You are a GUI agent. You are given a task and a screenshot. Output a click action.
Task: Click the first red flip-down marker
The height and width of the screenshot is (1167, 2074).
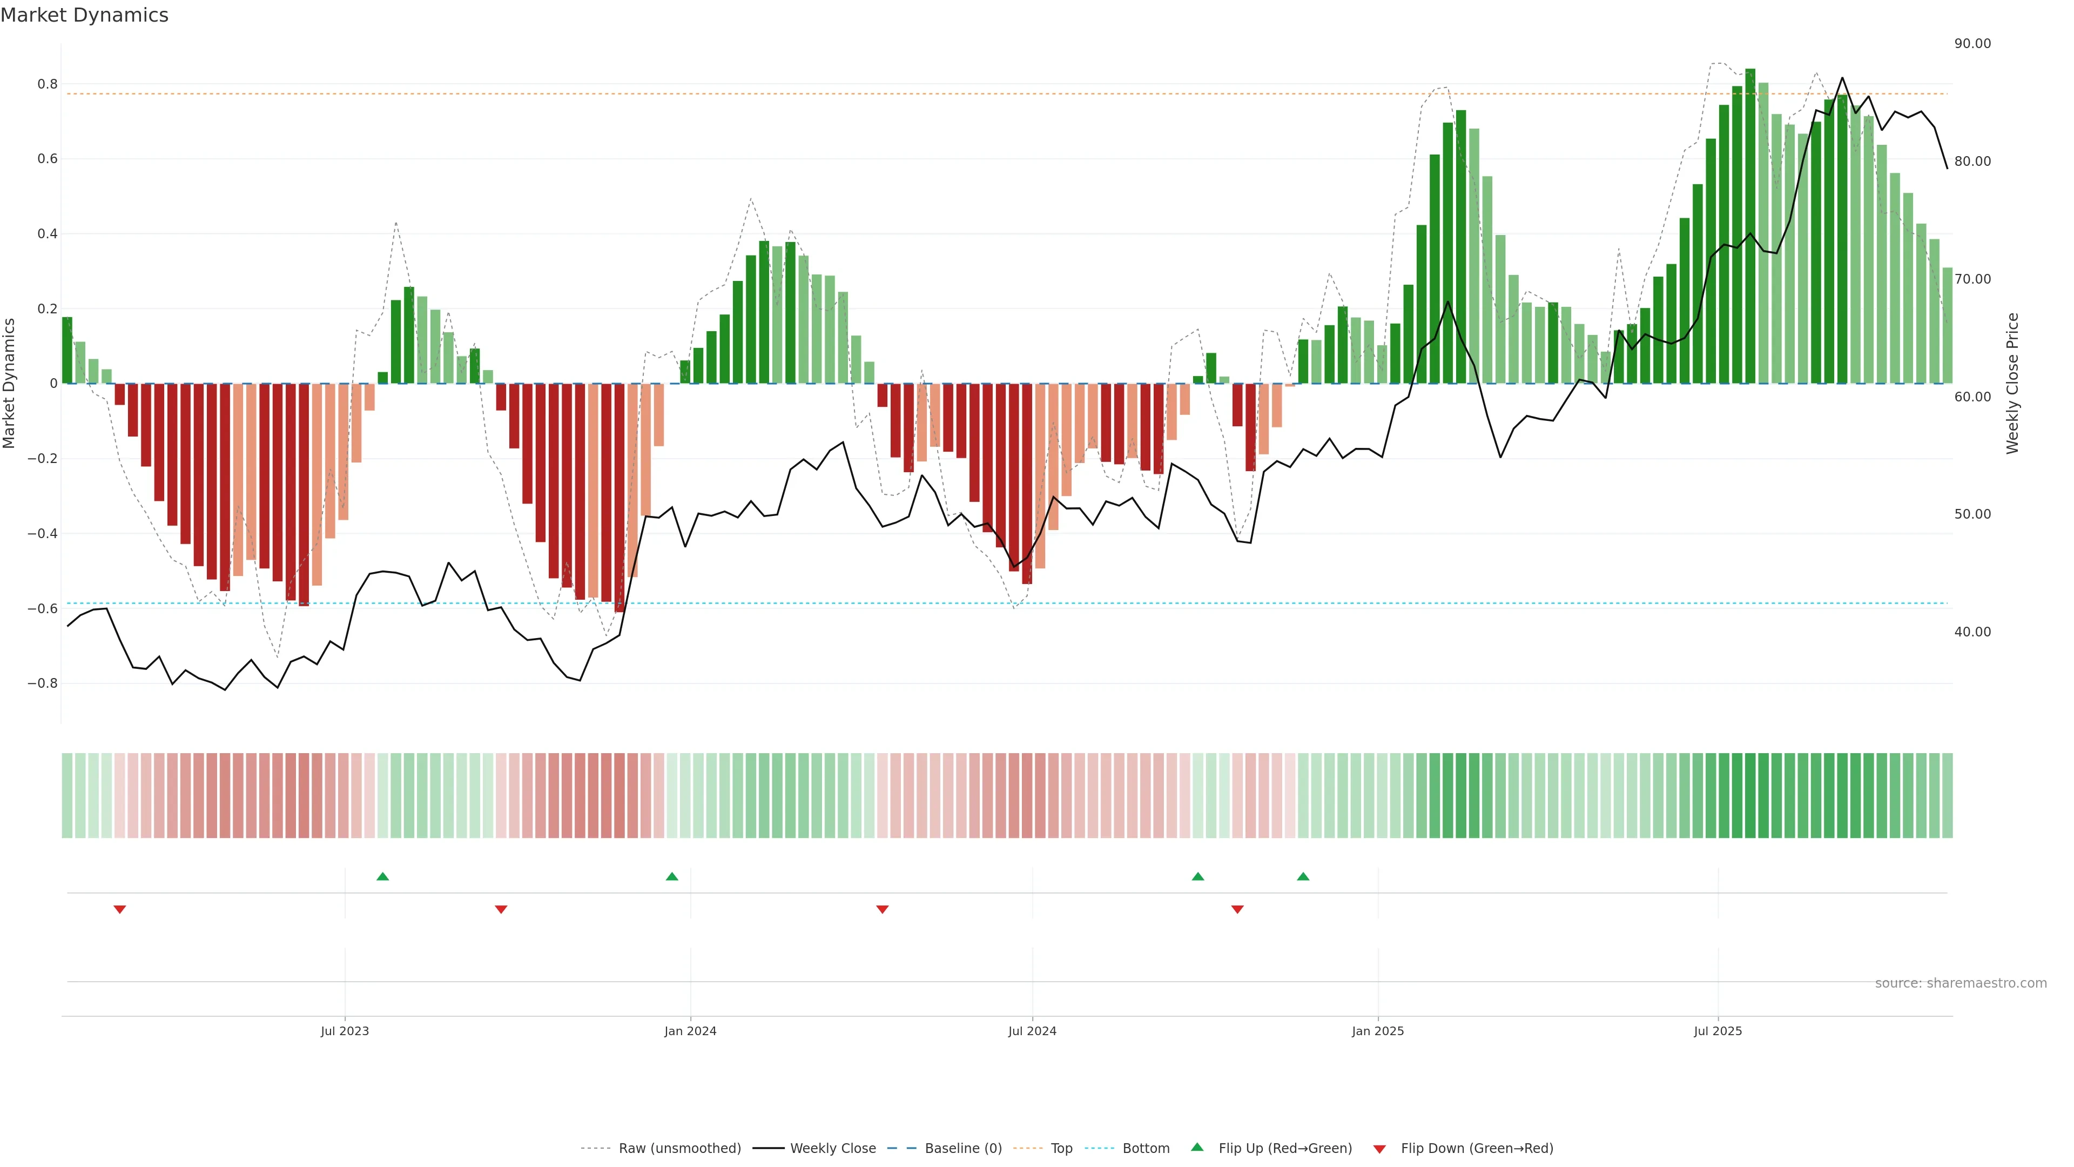click(120, 909)
